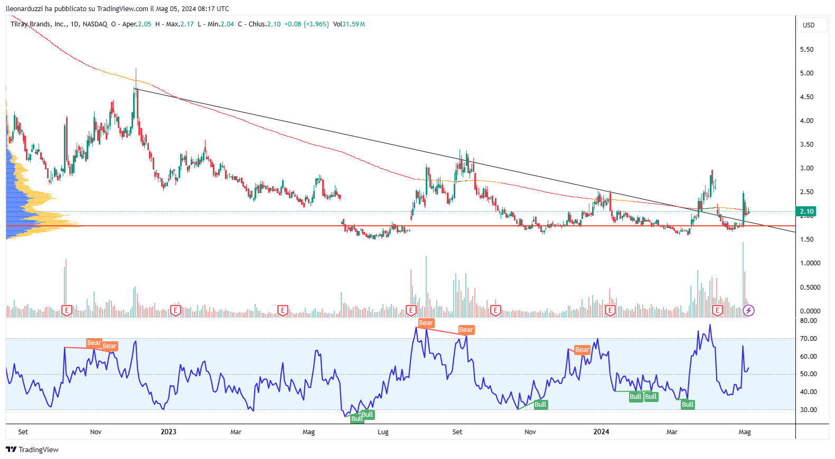Click the 4.00 price axis label
The width and height of the screenshot is (835, 459).
pyautogui.click(x=806, y=121)
